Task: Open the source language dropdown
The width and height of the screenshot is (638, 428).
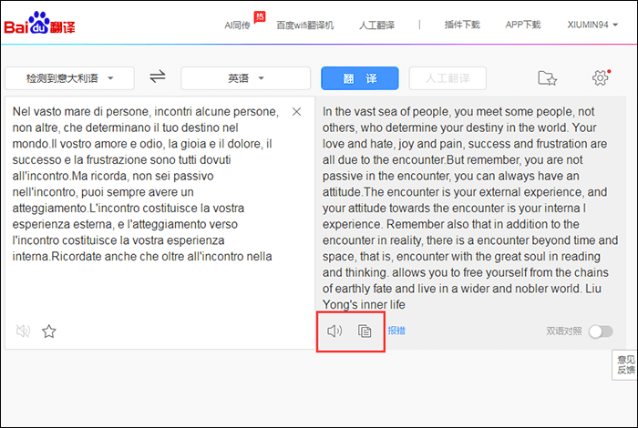Action: [69, 78]
